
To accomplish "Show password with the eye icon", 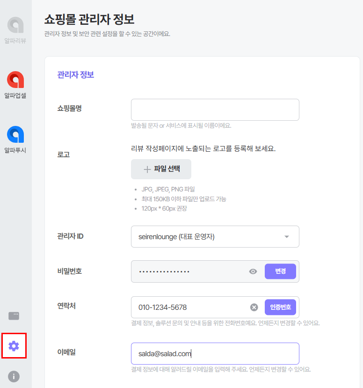I will click(253, 271).
